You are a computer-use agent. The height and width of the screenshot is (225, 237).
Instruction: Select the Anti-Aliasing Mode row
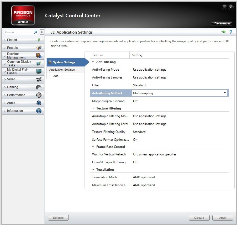(160, 70)
